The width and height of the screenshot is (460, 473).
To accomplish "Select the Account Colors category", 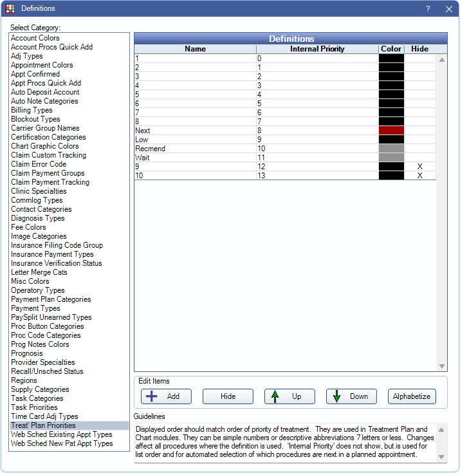I will point(35,38).
